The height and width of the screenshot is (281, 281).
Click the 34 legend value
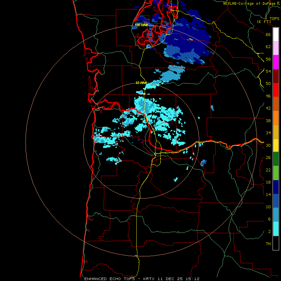pyautogui.click(x=268, y=133)
